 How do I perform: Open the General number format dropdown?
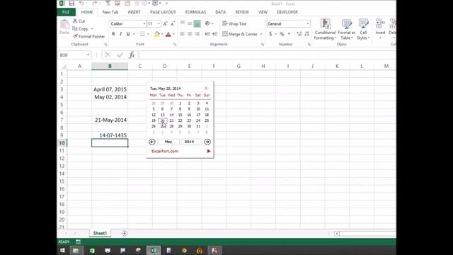308,23
